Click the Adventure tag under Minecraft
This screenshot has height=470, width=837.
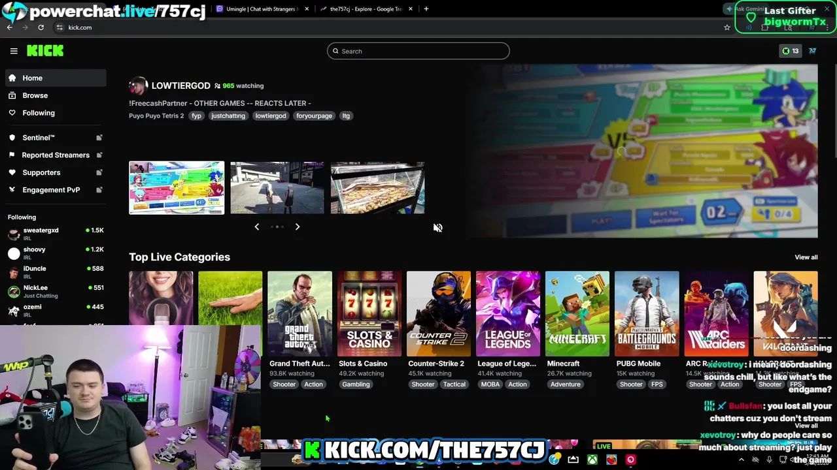566,384
